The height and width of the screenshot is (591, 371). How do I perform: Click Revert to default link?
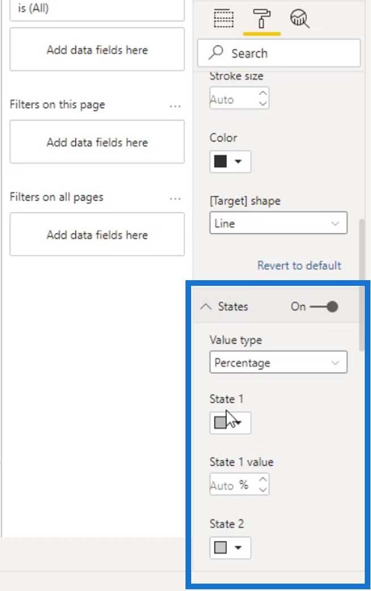click(x=299, y=265)
